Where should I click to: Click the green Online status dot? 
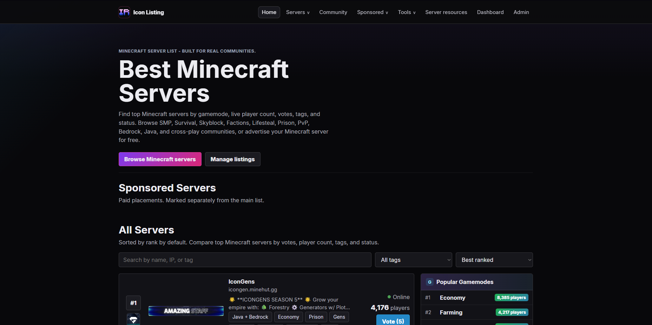pyautogui.click(x=389, y=297)
